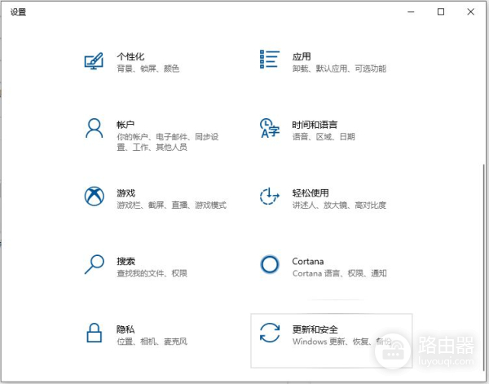Click description 背景、锁屏、颜色
The image size is (489, 384).
click(148, 68)
